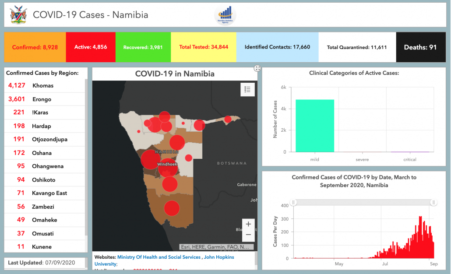451x274 pixels.
Task: Click the southernmost red circle on the map
Action: click(x=172, y=208)
